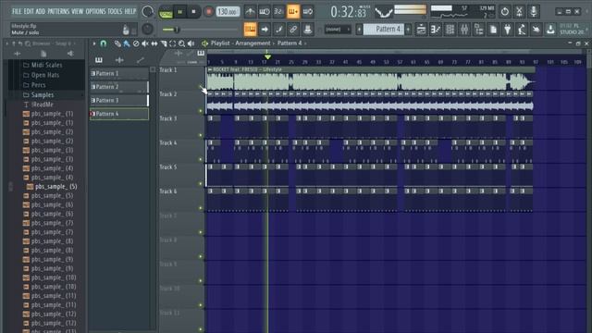Open the playlist options arrow menu
Viewport: 592px width, 333px height.
point(94,43)
